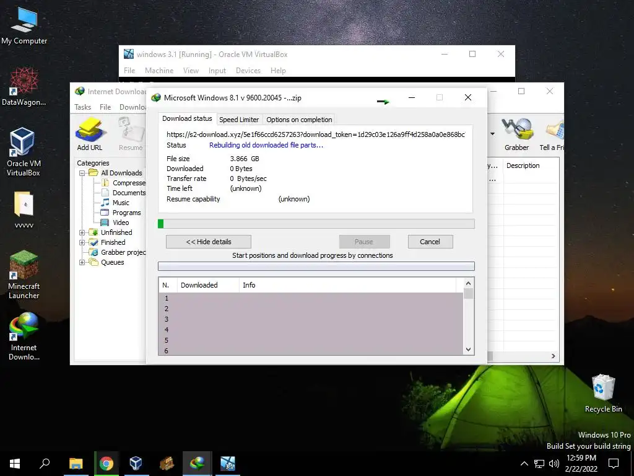Image resolution: width=634 pixels, height=476 pixels.
Task: Select the Music category
Action: pyautogui.click(x=115, y=203)
